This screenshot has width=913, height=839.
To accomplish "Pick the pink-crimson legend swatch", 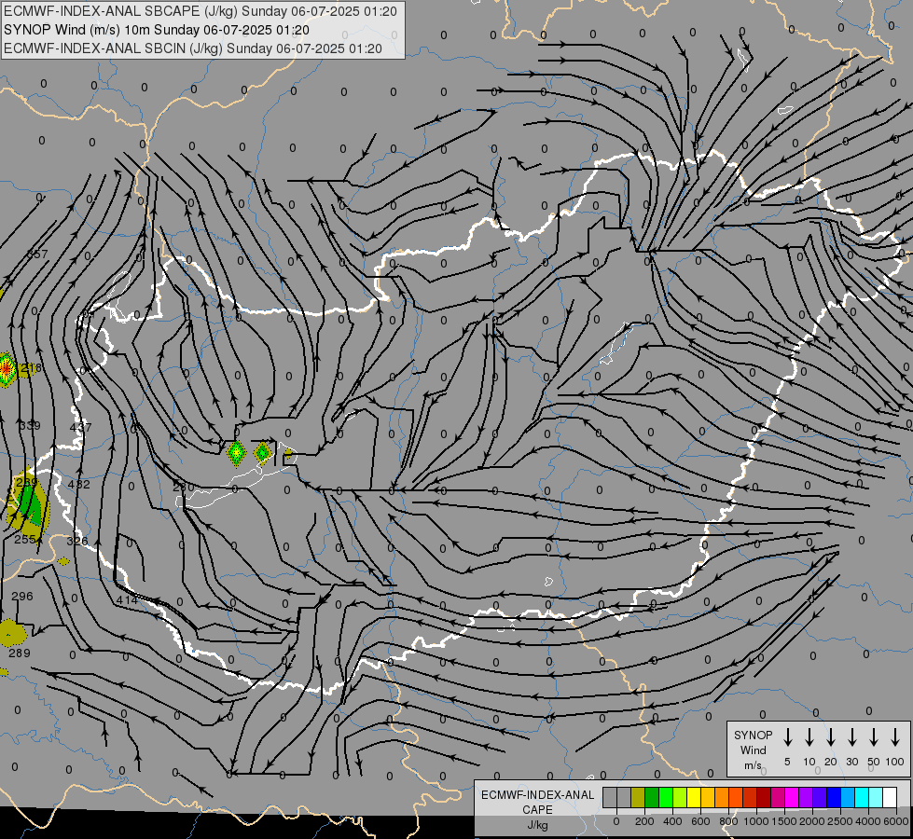I will (778, 797).
